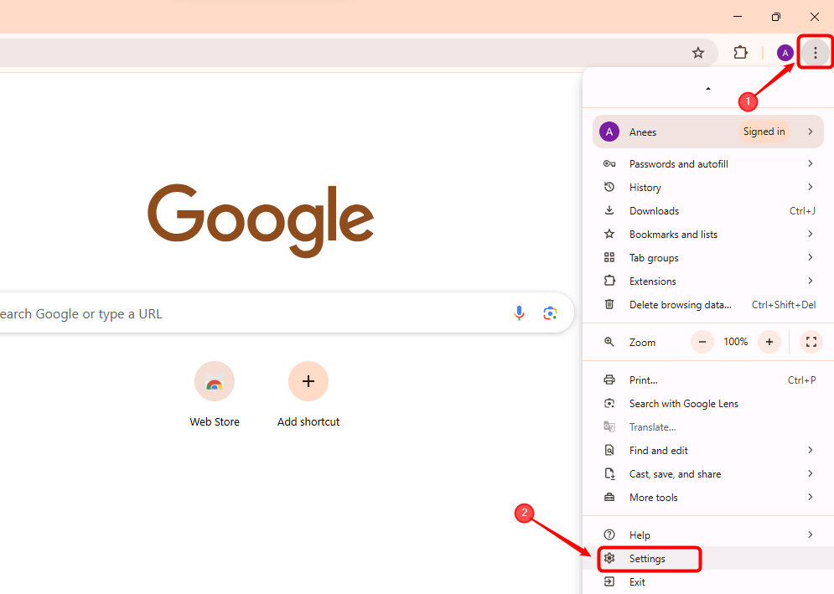Open Cast, save, and share item
This screenshot has height=594, width=834.
coord(708,473)
